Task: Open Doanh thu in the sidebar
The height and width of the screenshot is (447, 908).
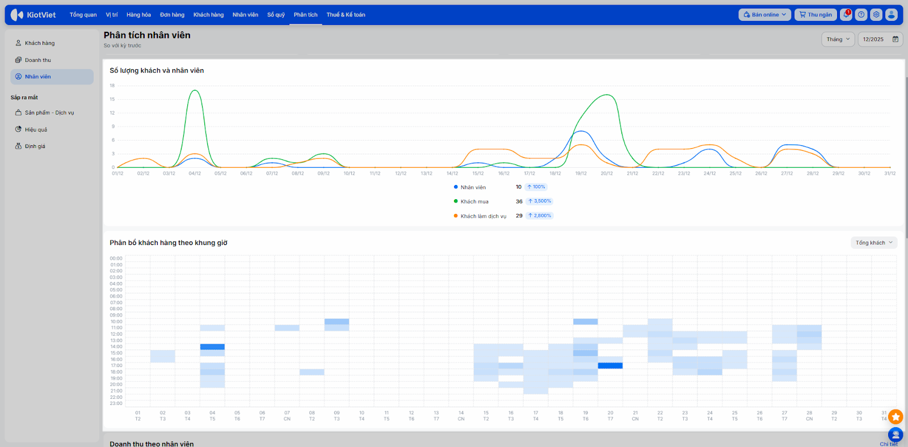Action: tap(38, 60)
